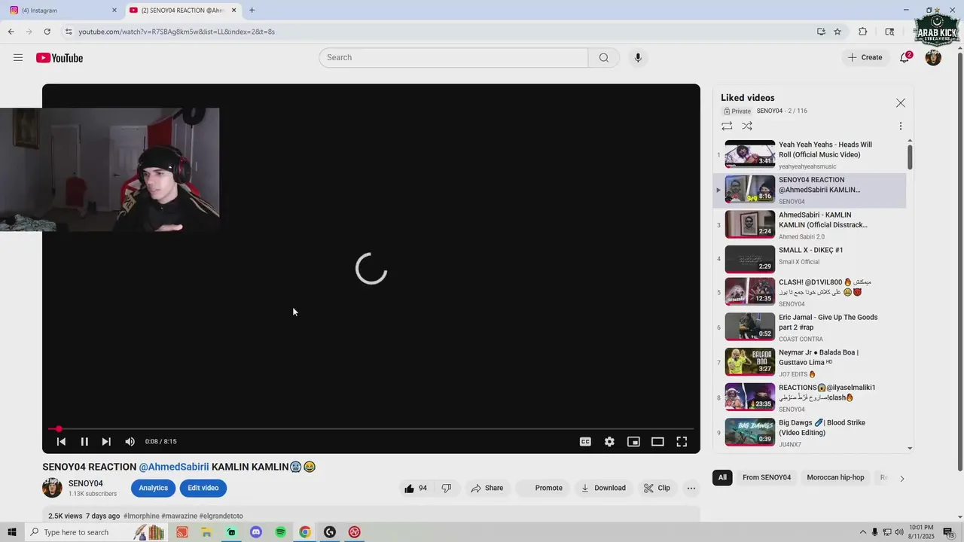Start voice search with microphone icon
This screenshot has width=964, height=542.
tap(638, 58)
